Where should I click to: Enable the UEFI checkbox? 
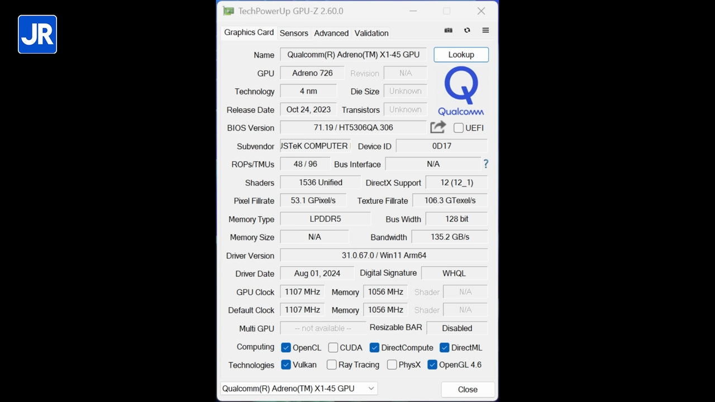coord(458,128)
